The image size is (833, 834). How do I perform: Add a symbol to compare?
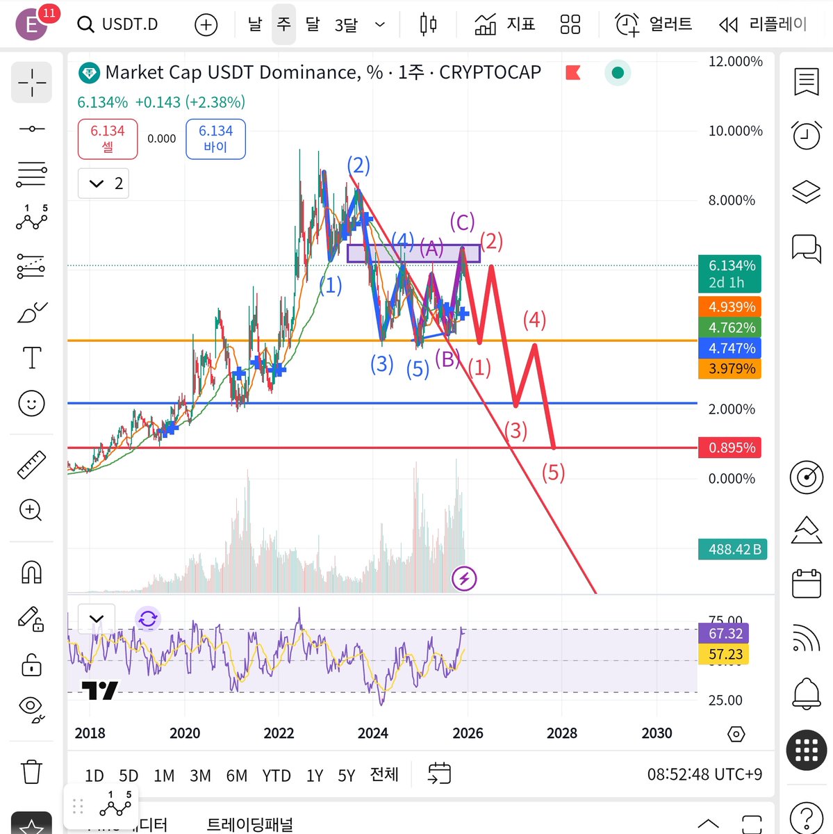[x=206, y=25]
